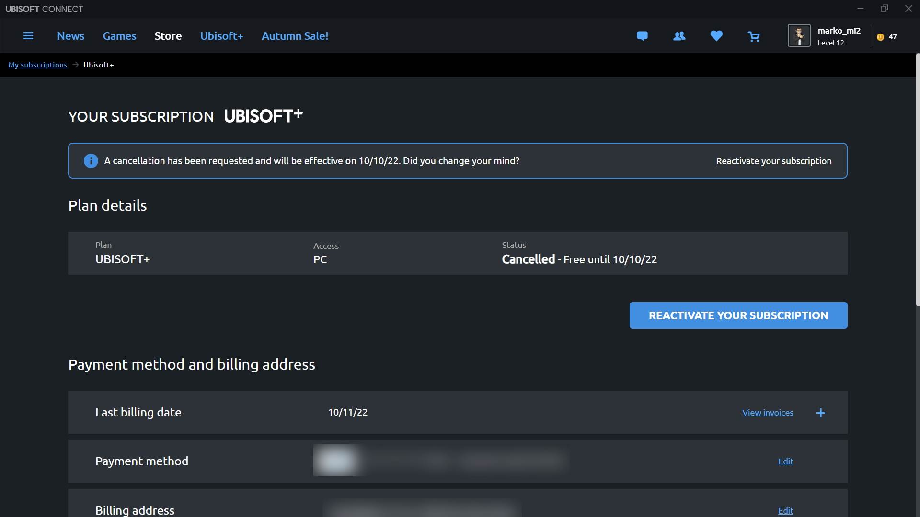Go back via My subscriptions breadcrumb
This screenshot has height=517, width=920.
37,65
